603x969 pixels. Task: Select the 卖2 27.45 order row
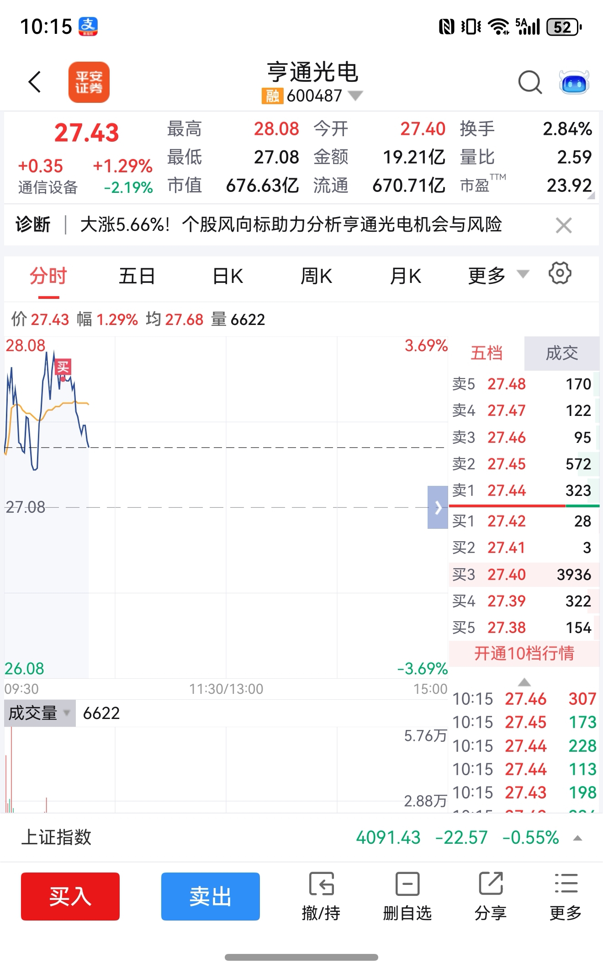[x=524, y=464]
